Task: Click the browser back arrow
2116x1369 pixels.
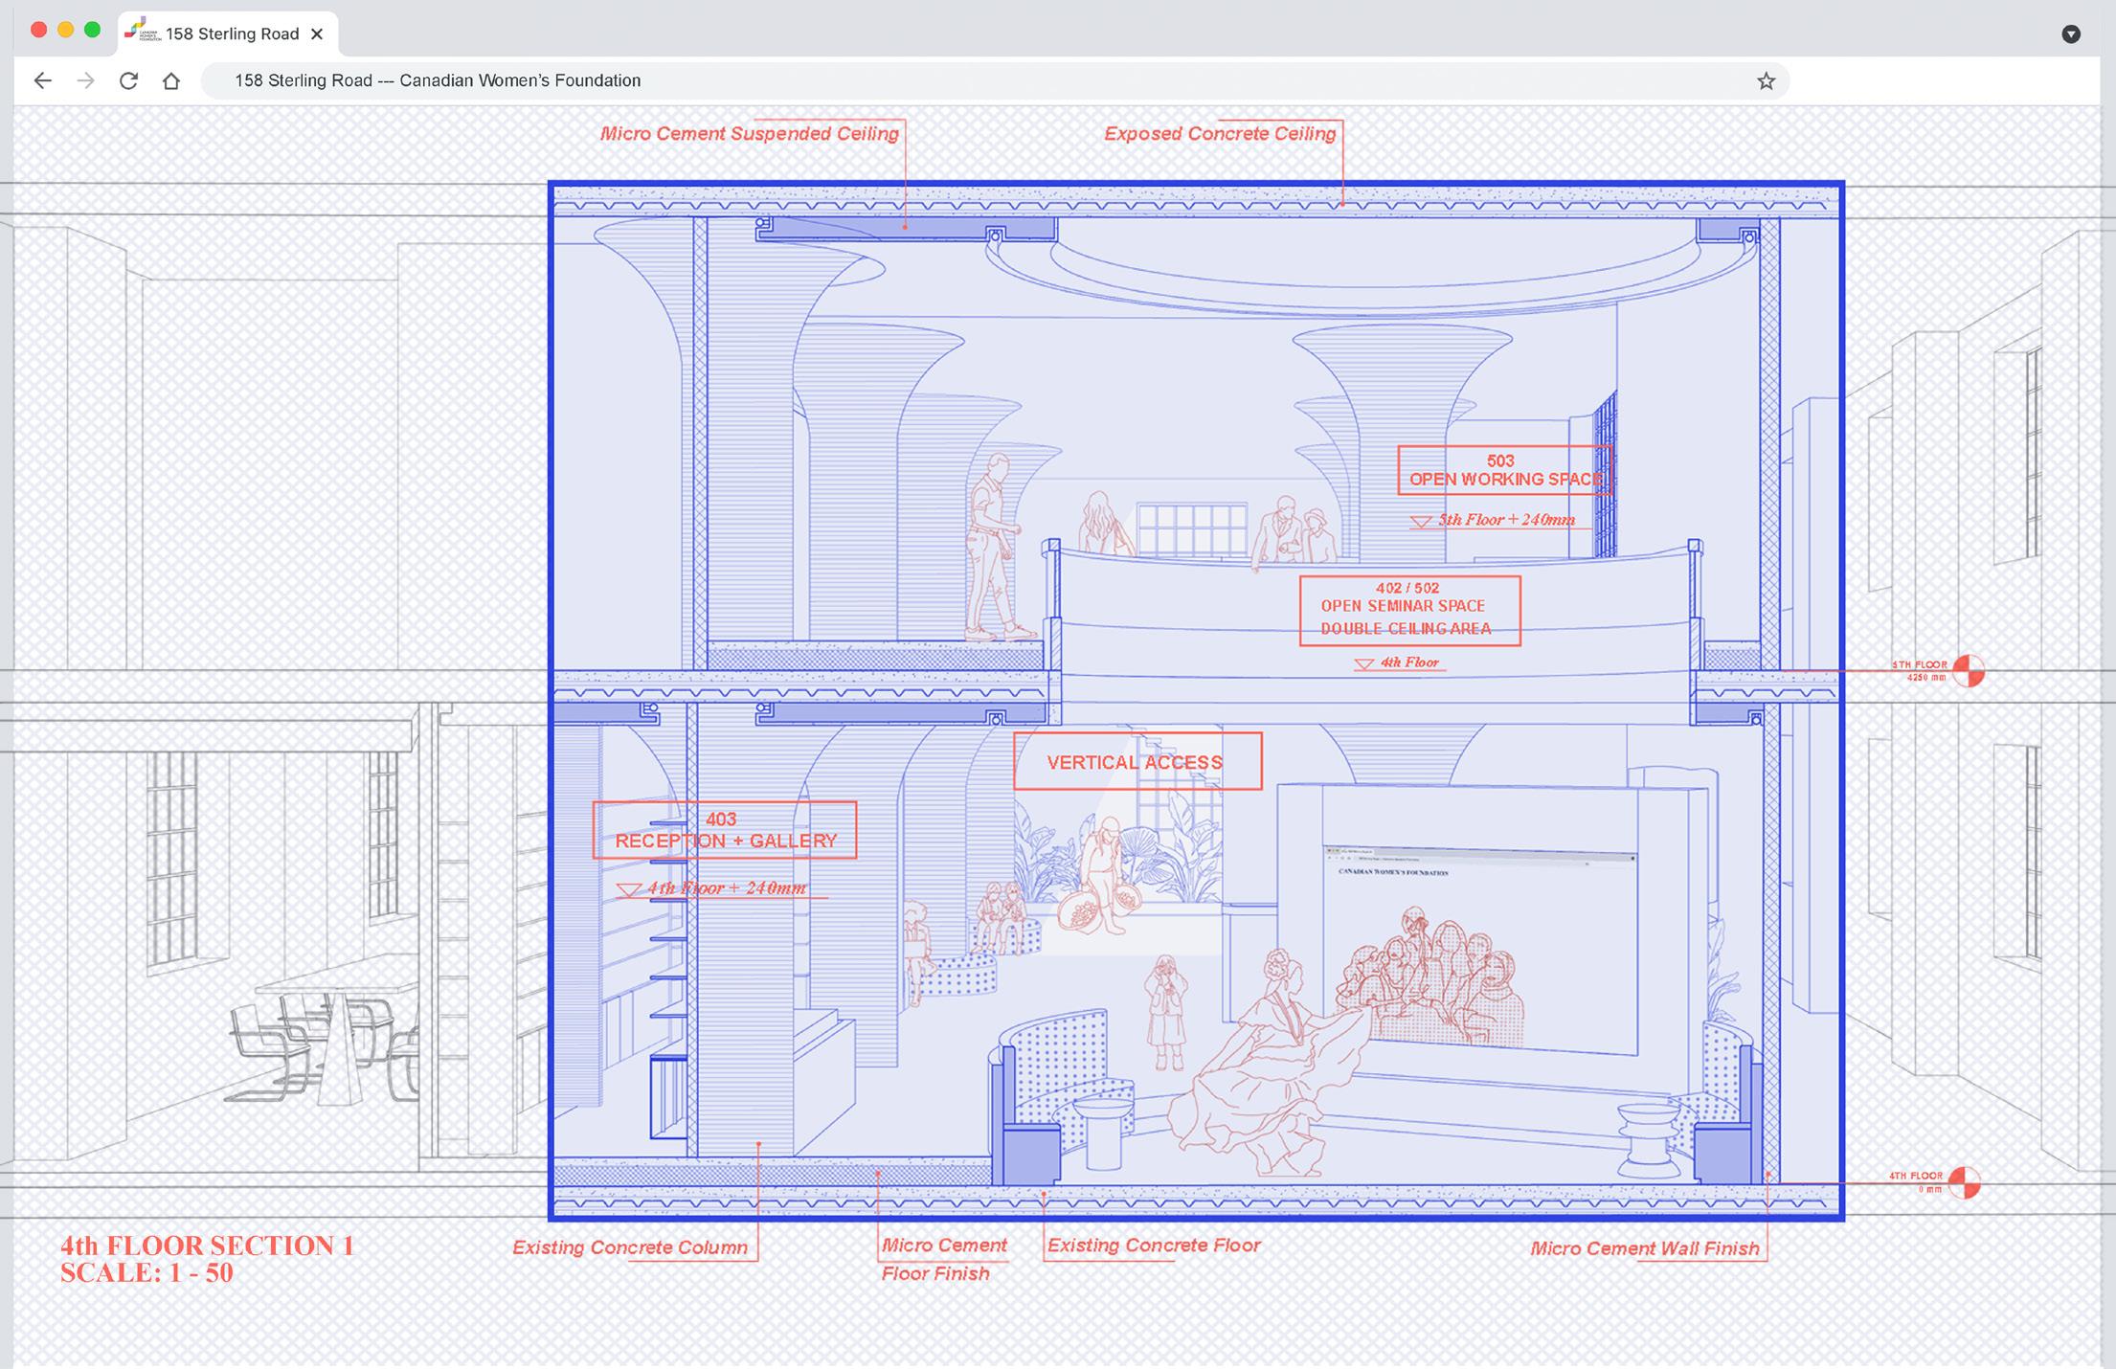Action: point(42,80)
